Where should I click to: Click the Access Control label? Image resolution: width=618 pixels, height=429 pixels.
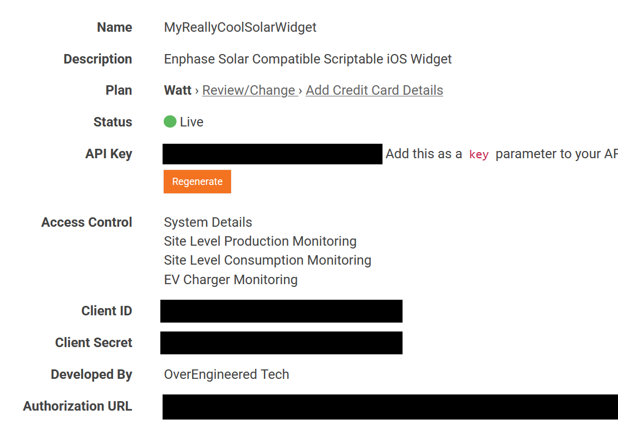pyautogui.click(x=87, y=222)
